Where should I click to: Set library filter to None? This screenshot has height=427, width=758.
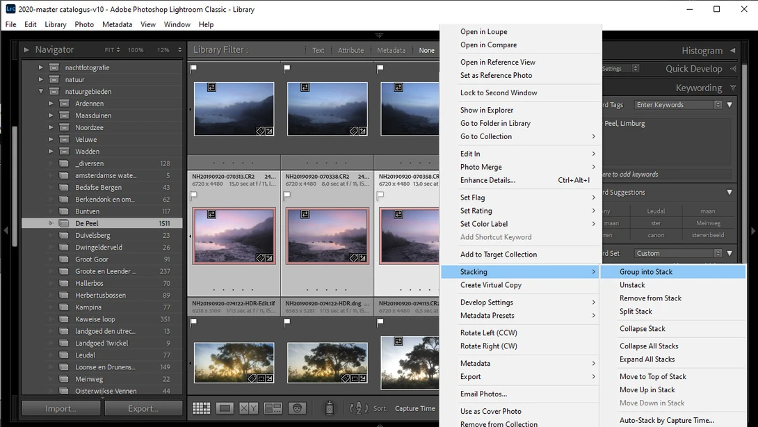pyautogui.click(x=426, y=50)
